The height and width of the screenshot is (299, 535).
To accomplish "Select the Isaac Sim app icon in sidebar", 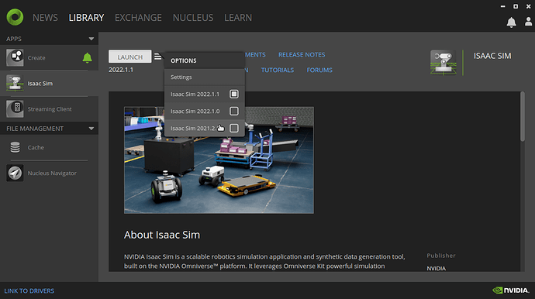I will 15,83.
